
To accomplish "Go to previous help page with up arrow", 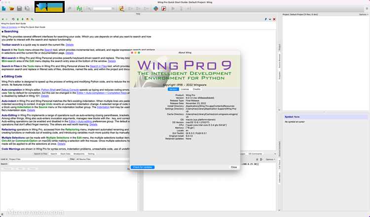I will click(18, 19).
